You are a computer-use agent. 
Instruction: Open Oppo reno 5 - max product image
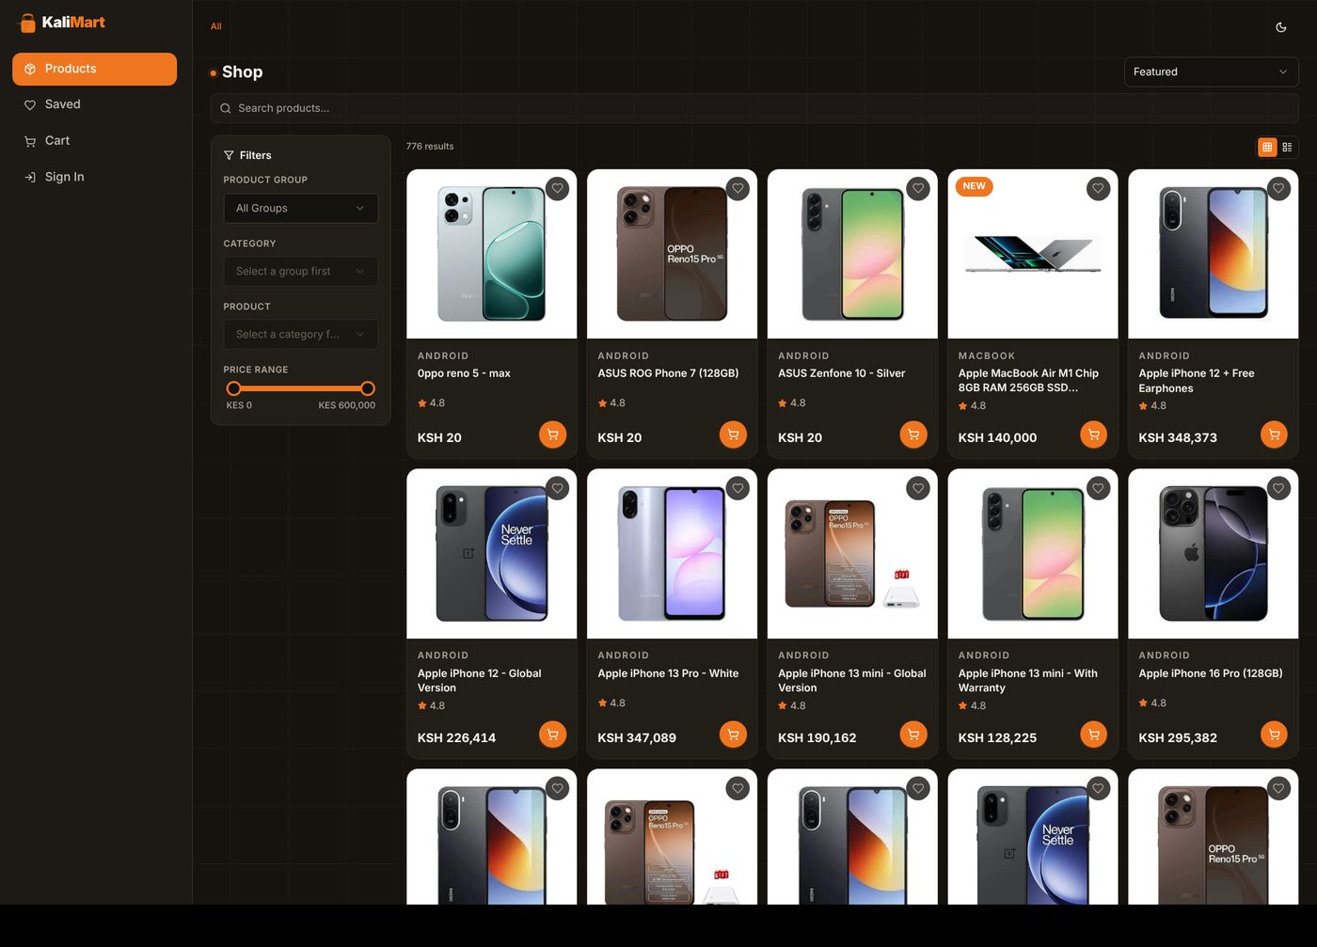(492, 254)
